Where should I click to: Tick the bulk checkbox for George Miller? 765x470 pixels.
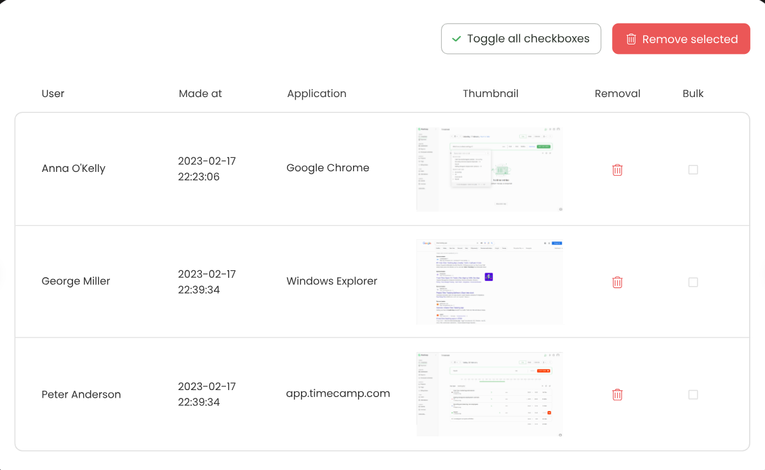(x=693, y=282)
